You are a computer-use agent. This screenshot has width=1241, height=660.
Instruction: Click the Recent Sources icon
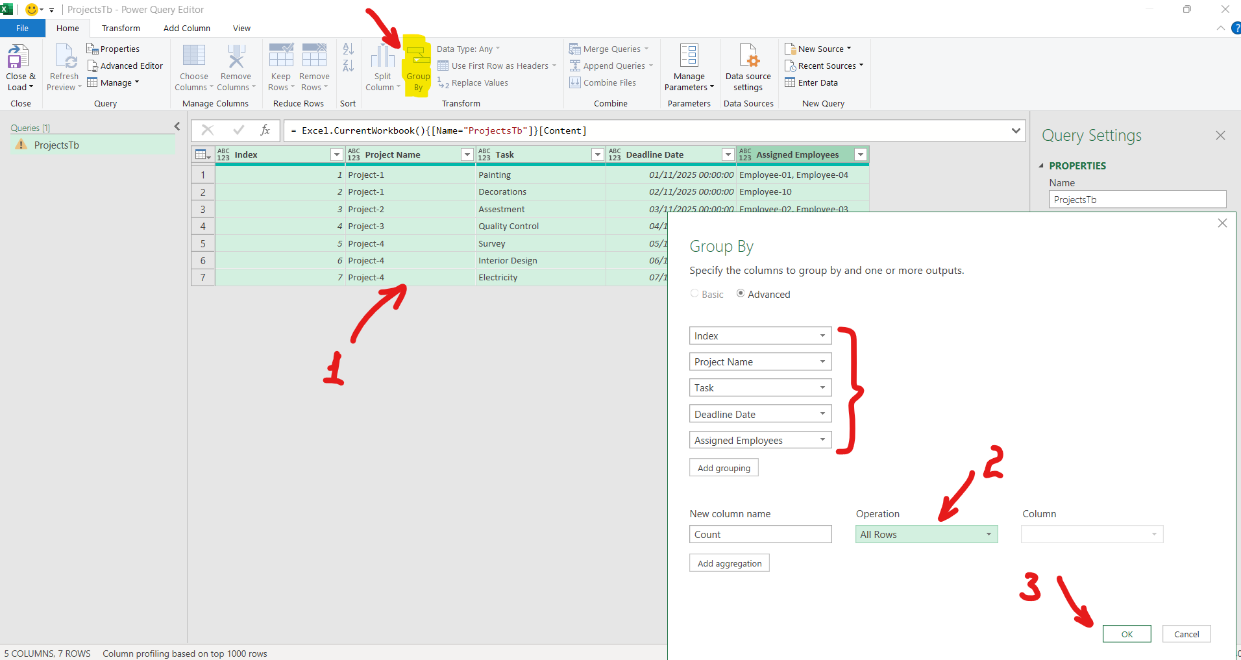click(790, 66)
